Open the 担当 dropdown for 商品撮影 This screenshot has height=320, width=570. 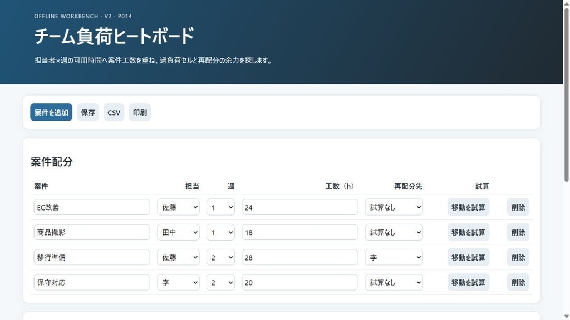point(179,232)
